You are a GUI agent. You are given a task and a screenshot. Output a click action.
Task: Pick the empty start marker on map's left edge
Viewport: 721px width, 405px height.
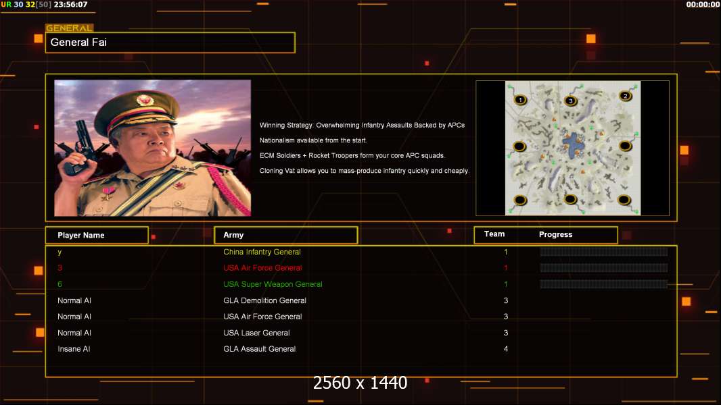pos(519,146)
